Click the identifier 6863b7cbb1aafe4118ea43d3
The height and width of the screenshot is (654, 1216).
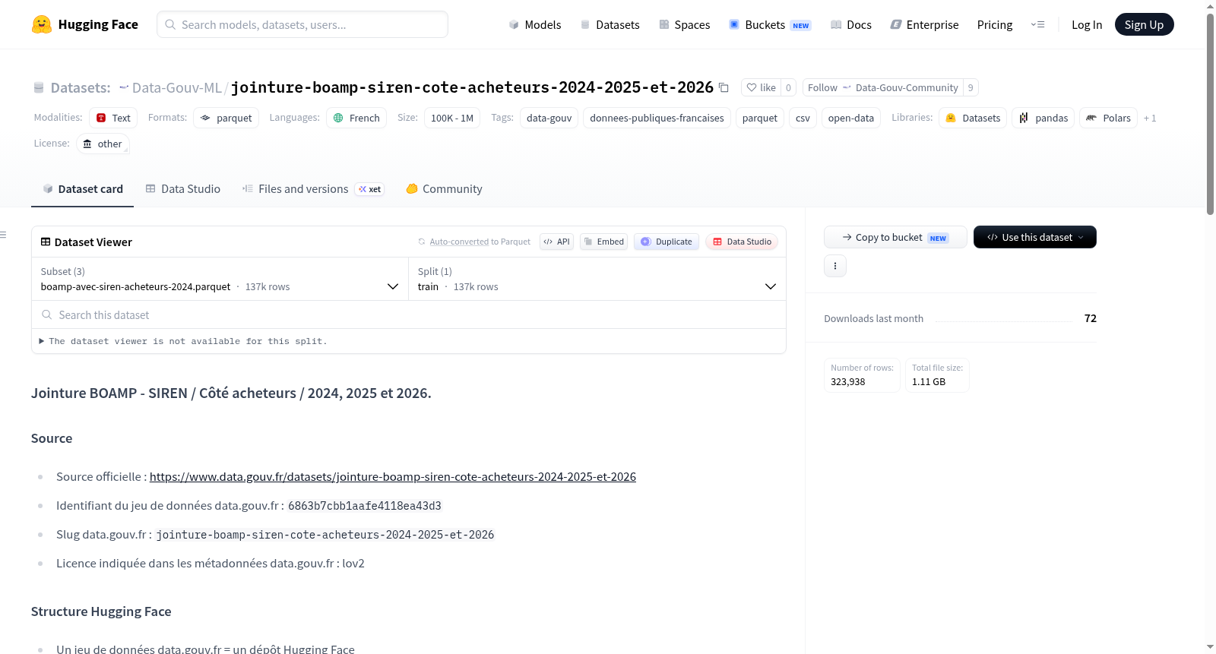tap(364, 506)
